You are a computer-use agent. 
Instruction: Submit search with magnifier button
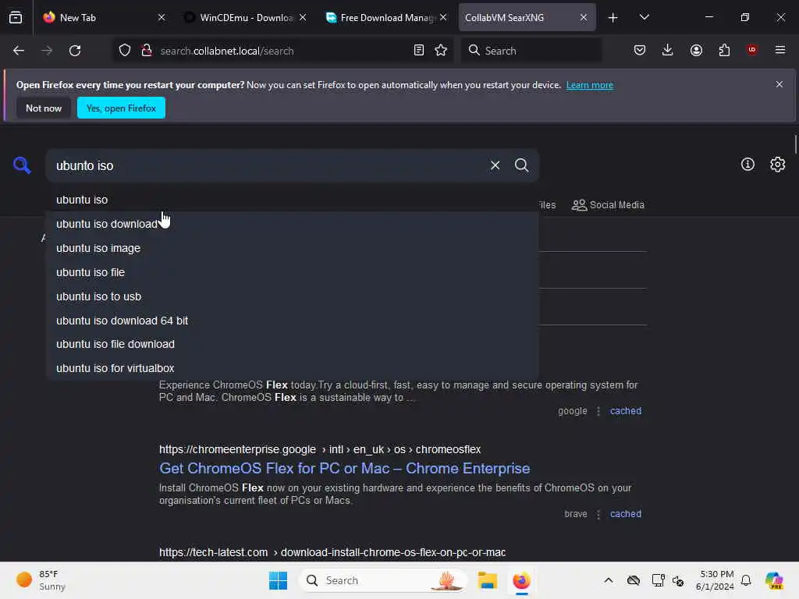click(521, 165)
